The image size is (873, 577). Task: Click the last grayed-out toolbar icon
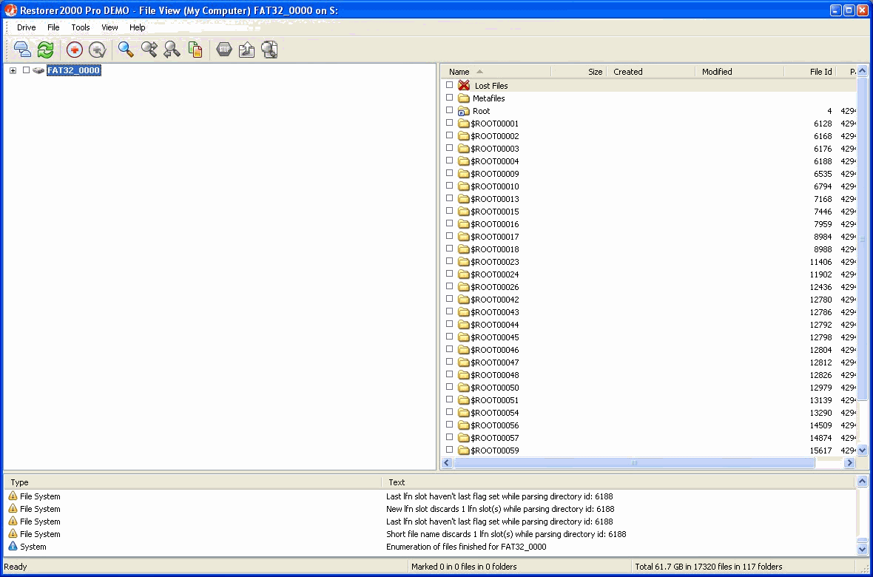click(x=269, y=50)
